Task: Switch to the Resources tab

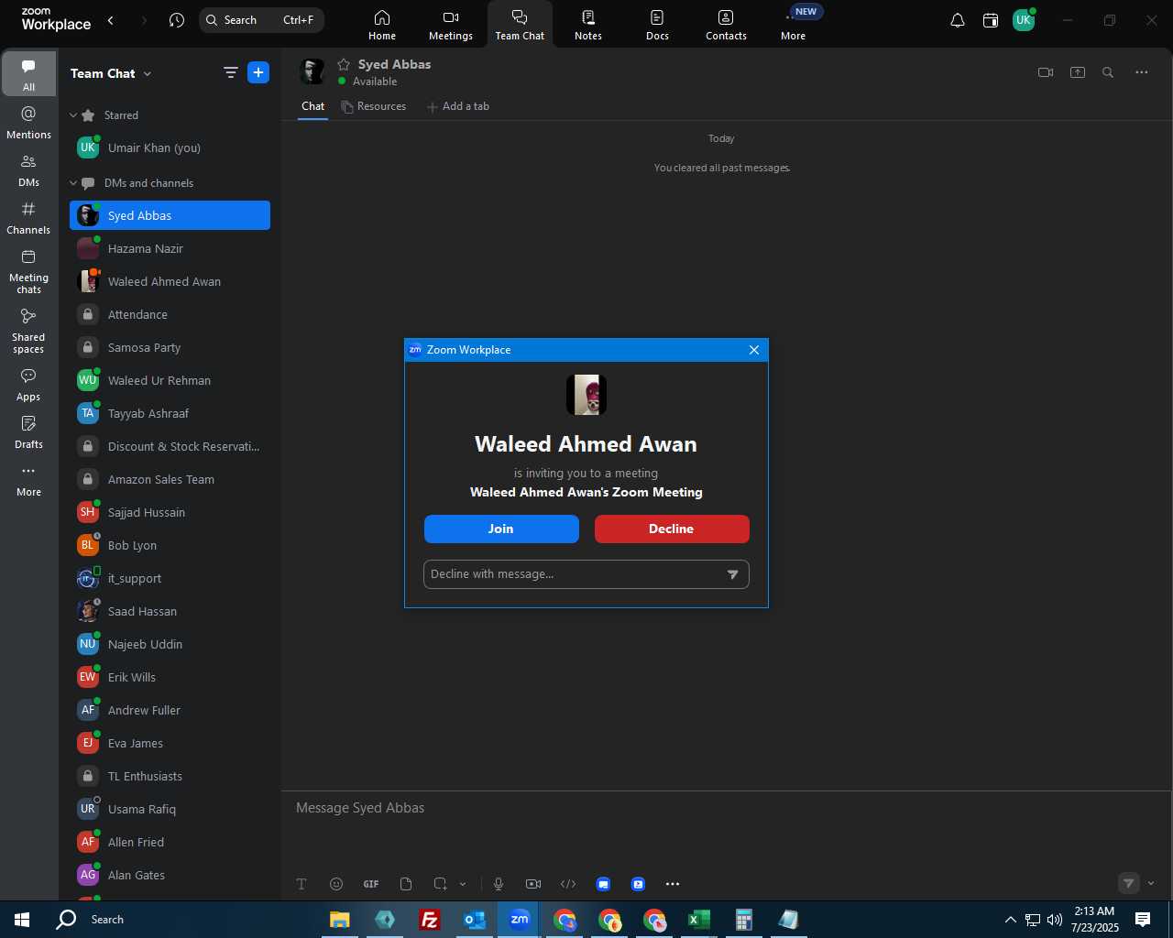Action: (x=373, y=106)
